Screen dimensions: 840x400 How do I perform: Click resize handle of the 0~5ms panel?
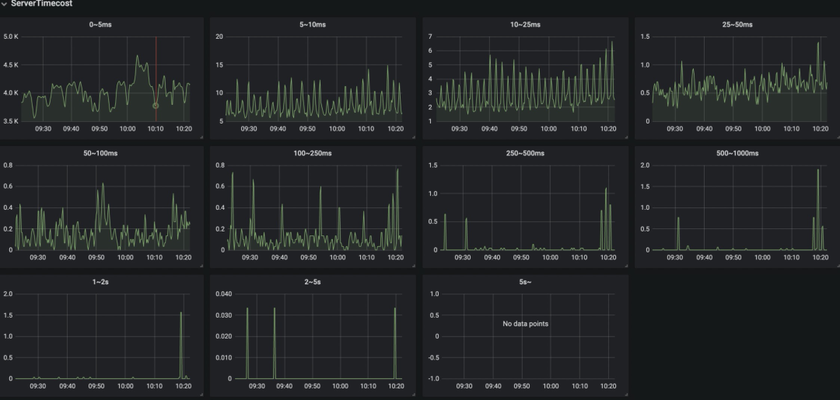pos(201,137)
